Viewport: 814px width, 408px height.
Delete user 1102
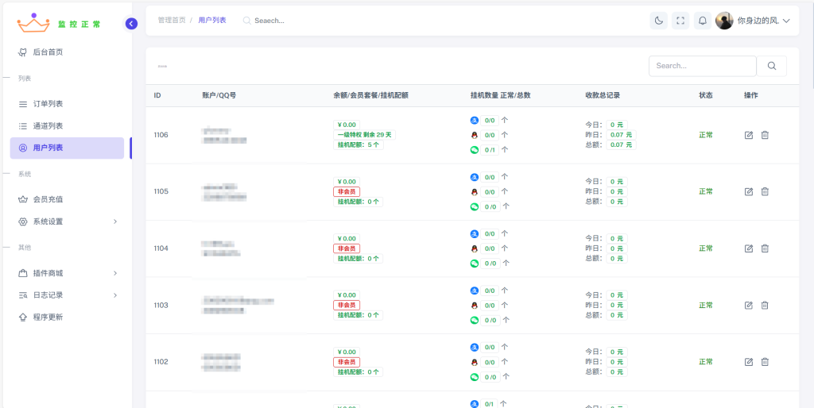765,362
